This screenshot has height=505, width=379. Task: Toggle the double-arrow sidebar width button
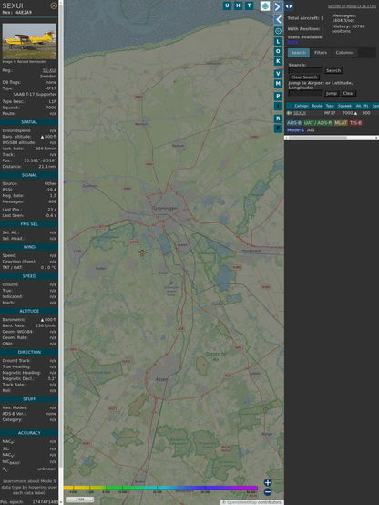(289, 6)
